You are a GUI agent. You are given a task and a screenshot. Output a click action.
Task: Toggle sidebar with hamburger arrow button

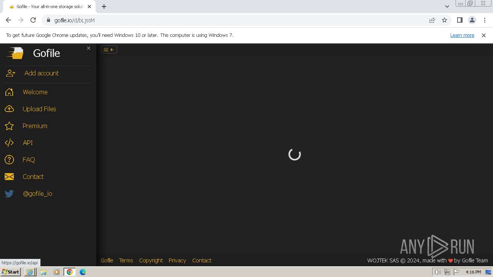click(x=109, y=50)
